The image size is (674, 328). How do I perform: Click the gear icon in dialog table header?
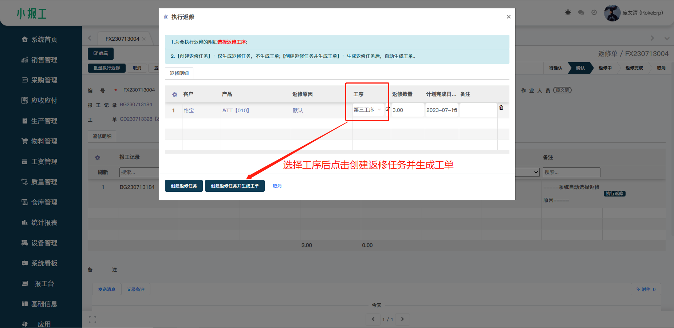click(175, 94)
